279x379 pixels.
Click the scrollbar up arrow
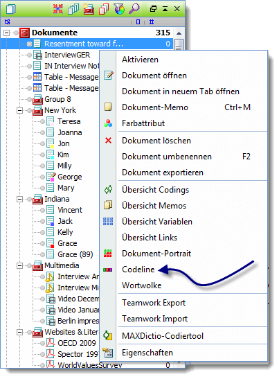179,33
